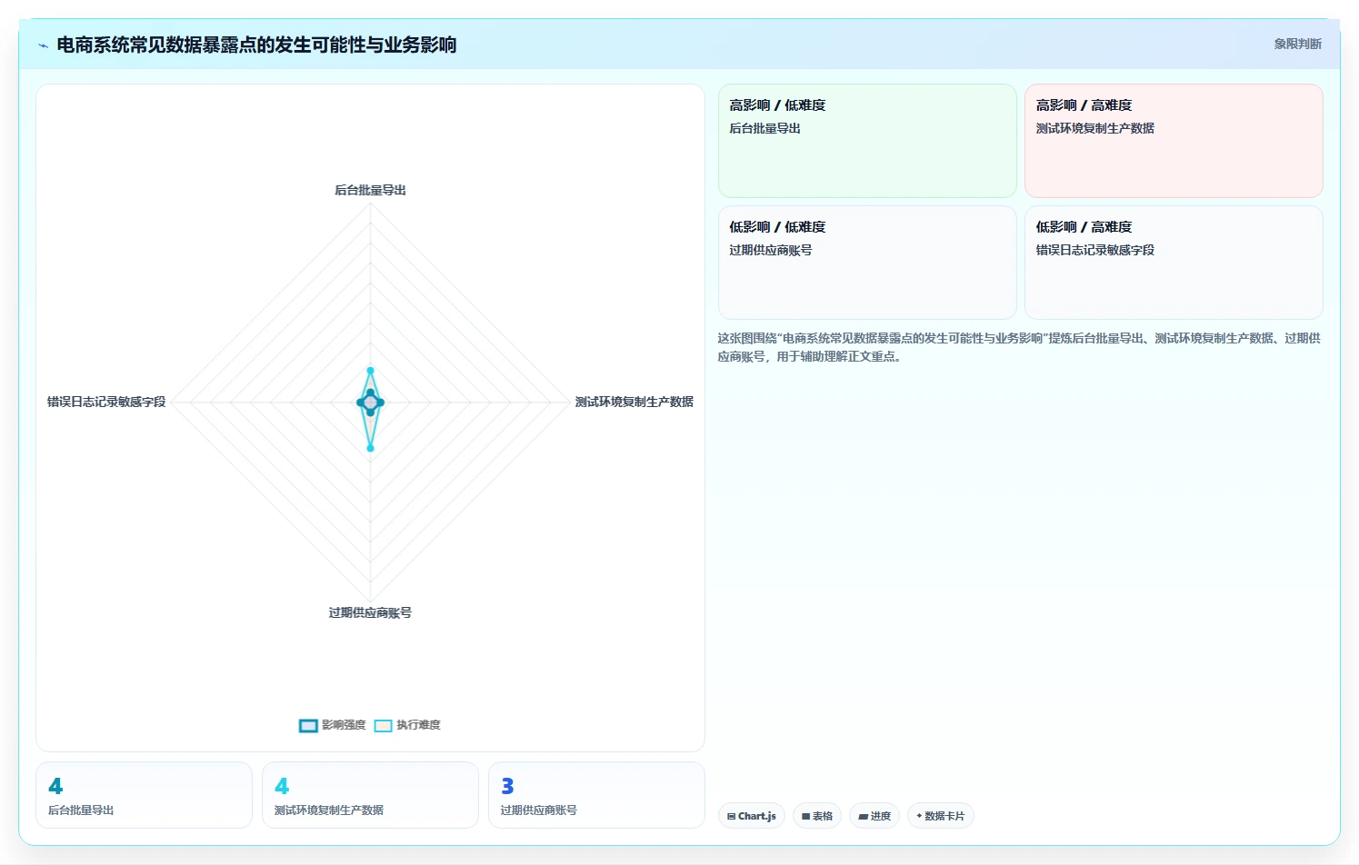The height and width of the screenshot is (865, 1359).
Task: Click 过期供应商账号 inside the quadrant card
Action: [x=770, y=250]
